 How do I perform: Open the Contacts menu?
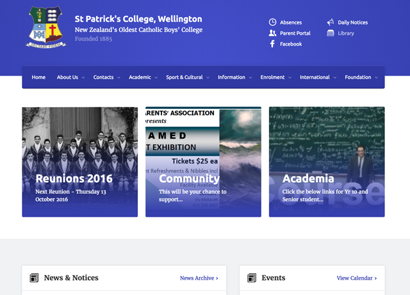(x=103, y=77)
